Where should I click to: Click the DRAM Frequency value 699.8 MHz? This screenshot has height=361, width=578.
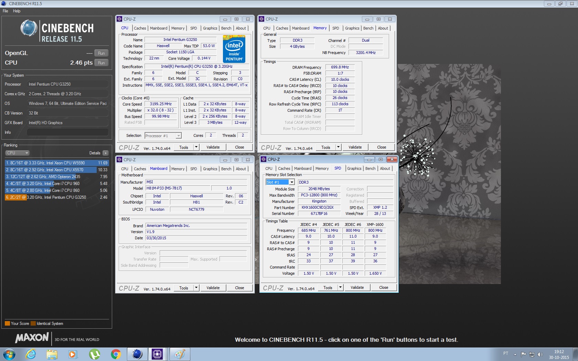[x=340, y=67]
